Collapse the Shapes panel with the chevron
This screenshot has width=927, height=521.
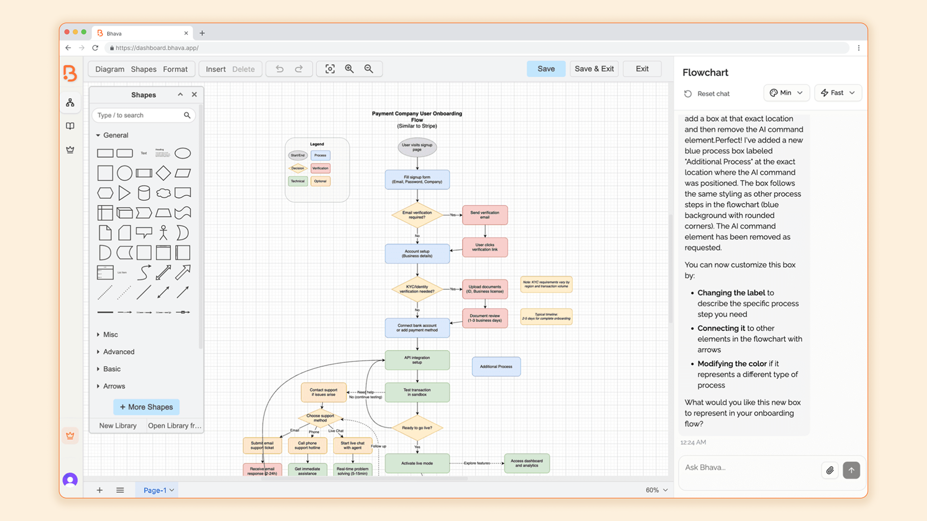180,95
